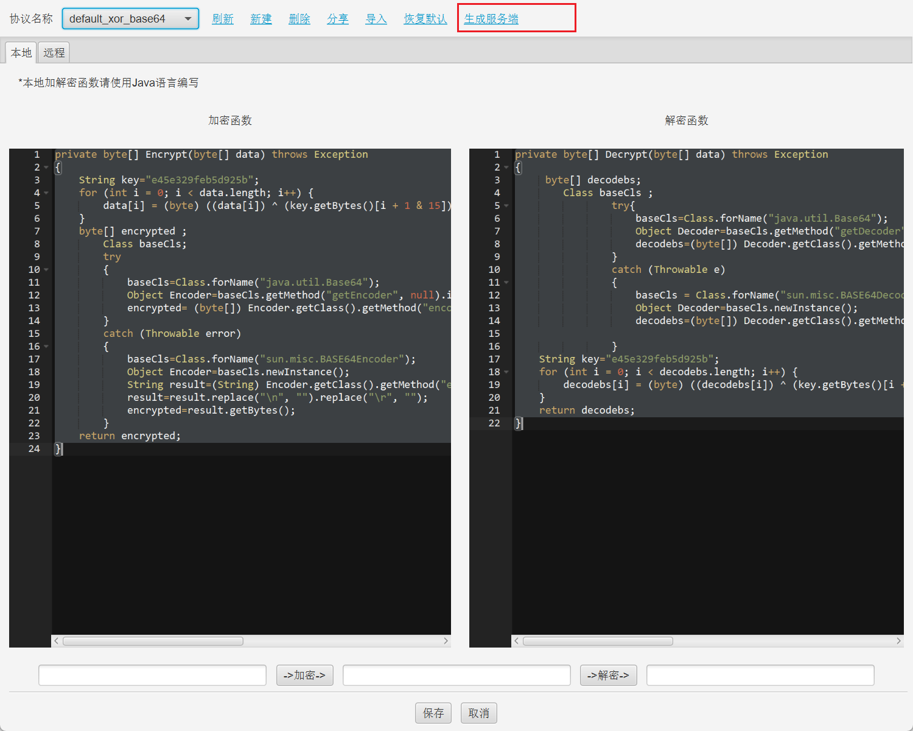Switch to the 本地 tab
Image resolution: width=913 pixels, height=731 pixels.
21,53
